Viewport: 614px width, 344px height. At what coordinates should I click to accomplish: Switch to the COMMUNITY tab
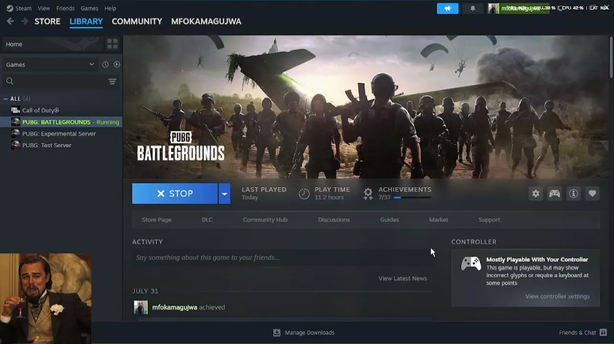point(137,21)
